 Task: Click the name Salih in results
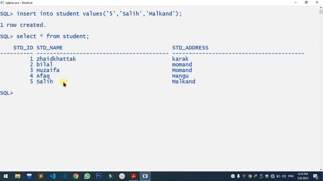point(44,81)
